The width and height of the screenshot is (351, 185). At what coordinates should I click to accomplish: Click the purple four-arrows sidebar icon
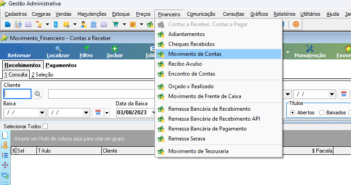coord(5,165)
